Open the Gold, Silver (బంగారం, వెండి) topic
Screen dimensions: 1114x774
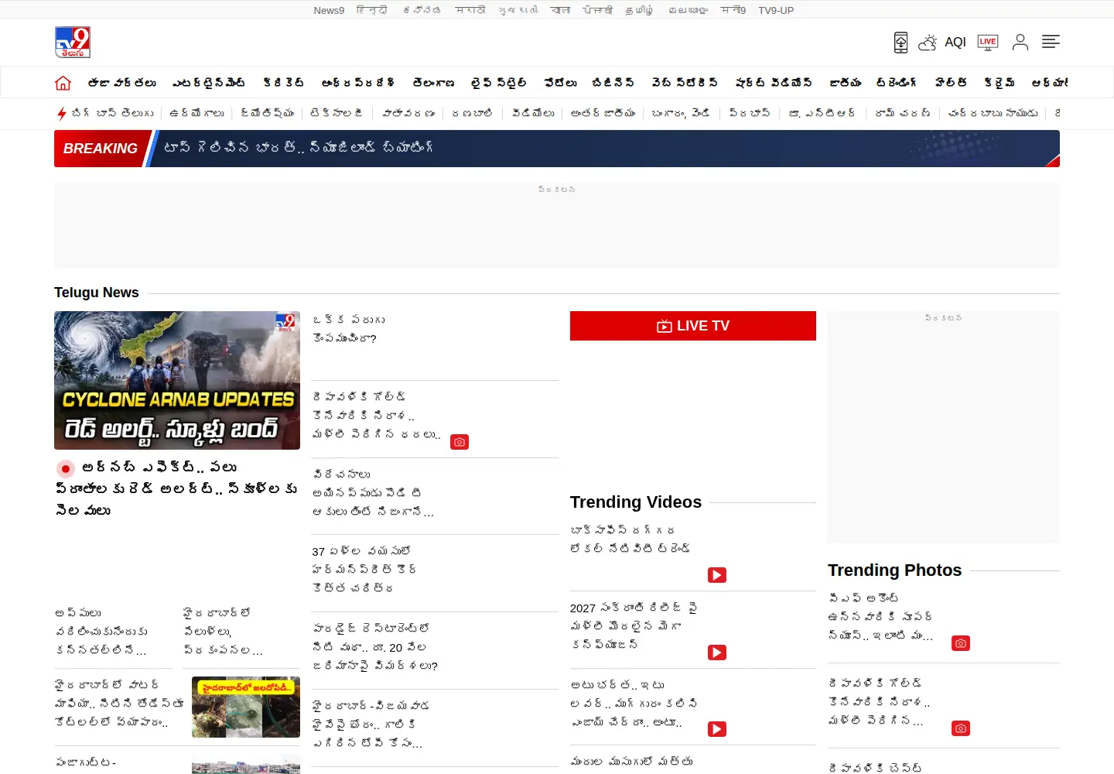click(681, 113)
